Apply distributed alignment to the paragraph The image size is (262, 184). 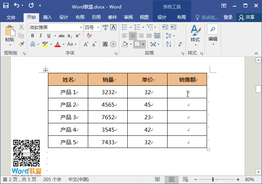pyautogui.click(x=157, y=36)
